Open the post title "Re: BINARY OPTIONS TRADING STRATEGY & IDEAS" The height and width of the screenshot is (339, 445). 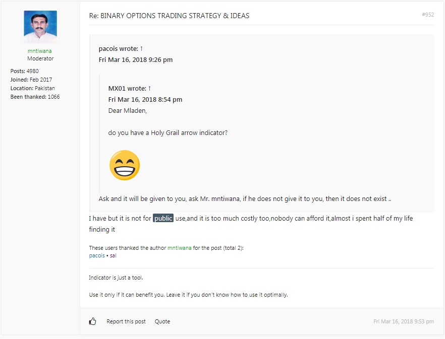pyautogui.click(x=169, y=16)
